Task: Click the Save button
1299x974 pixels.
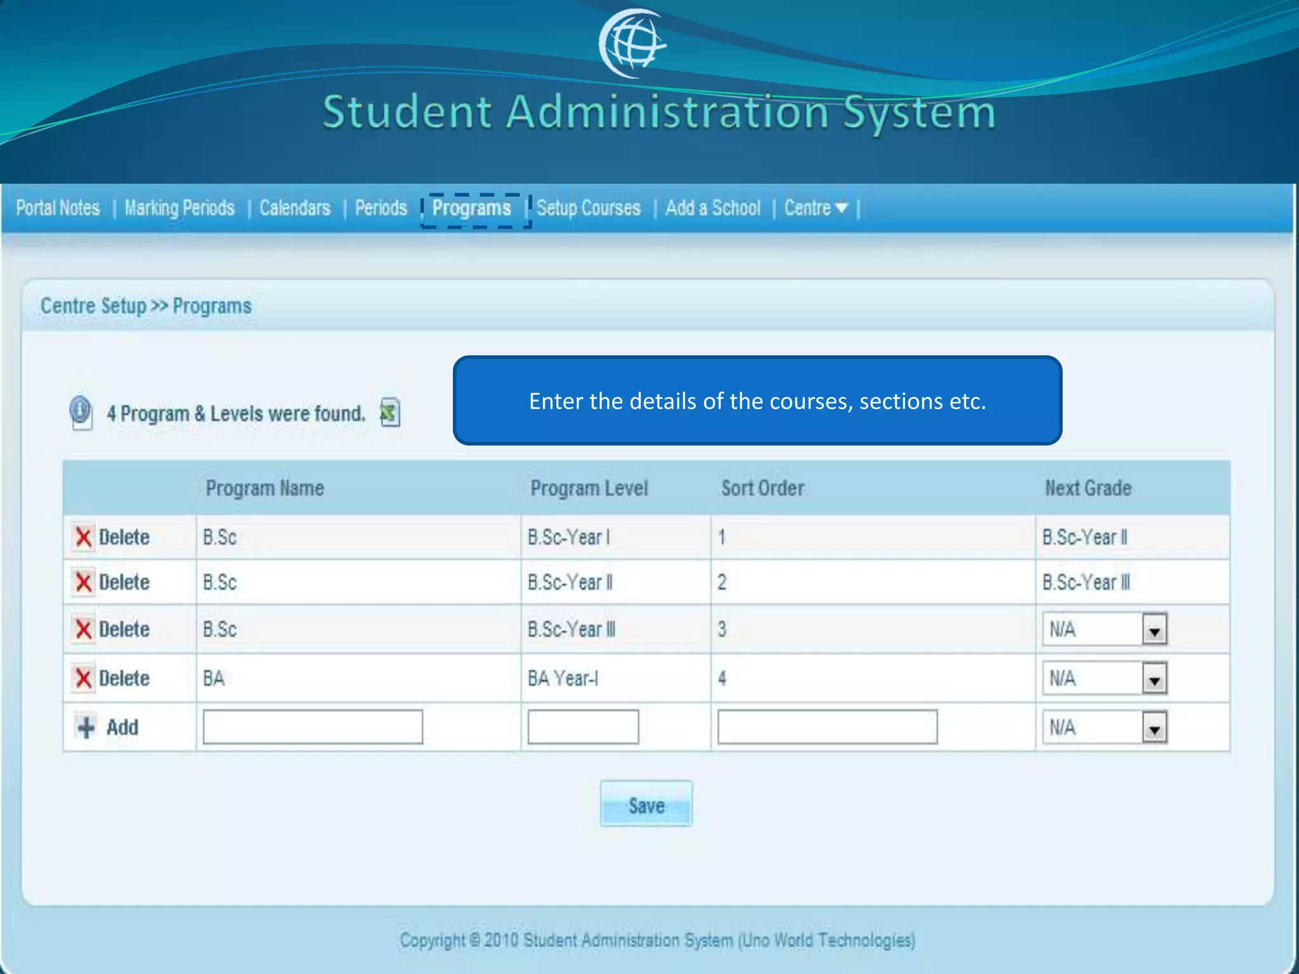Action: point(646,803)
